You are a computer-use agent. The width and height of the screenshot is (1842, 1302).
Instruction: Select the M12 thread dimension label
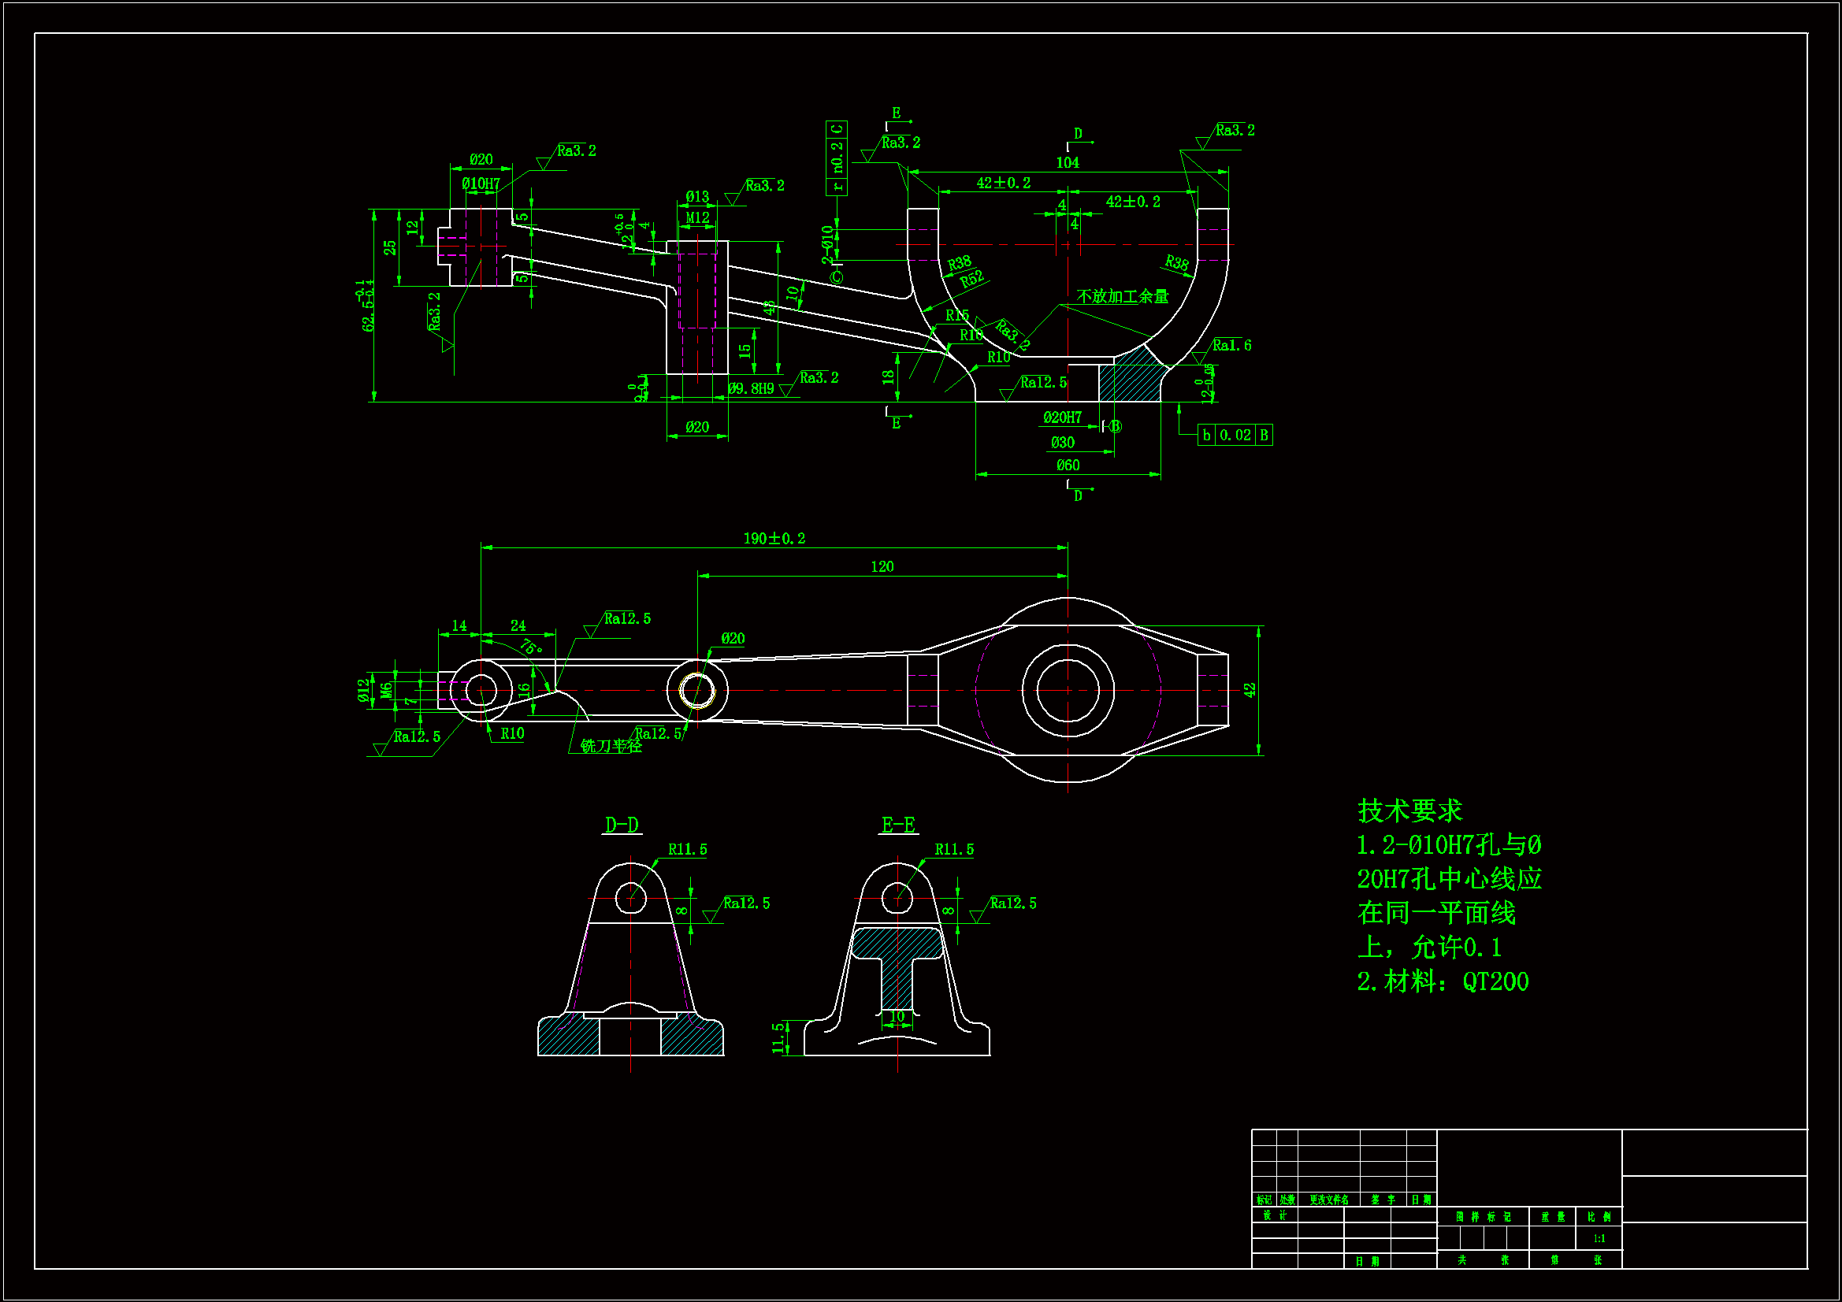[x=697, y=217]
